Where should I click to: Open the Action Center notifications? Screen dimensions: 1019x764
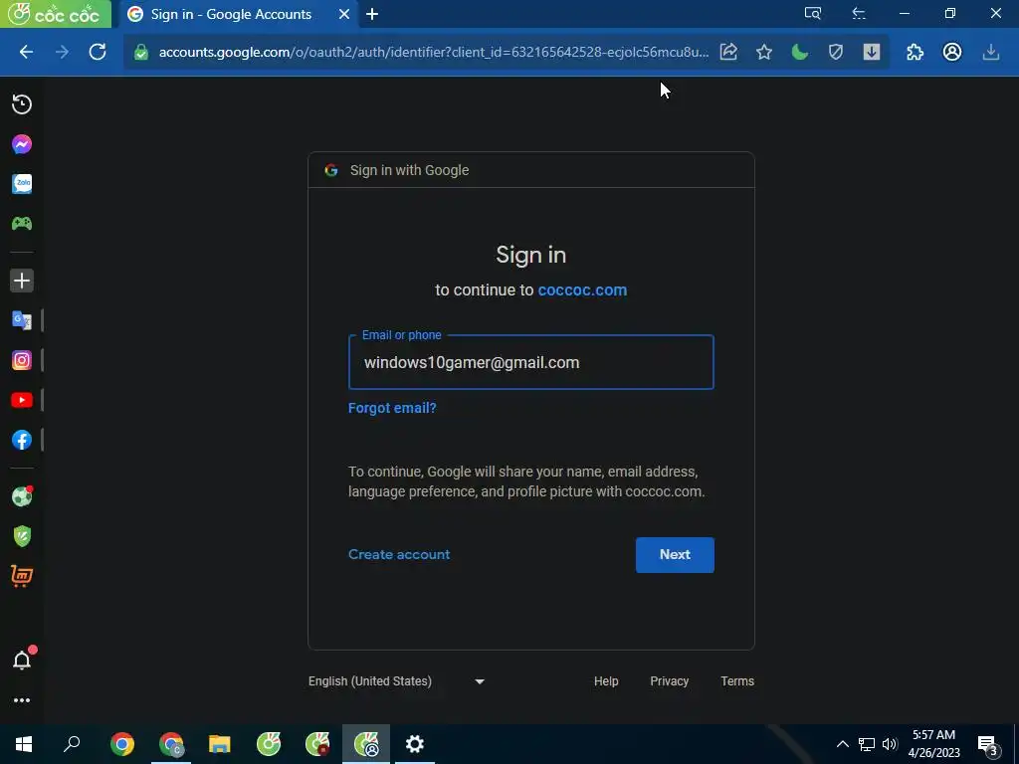(x=988, y=745)
